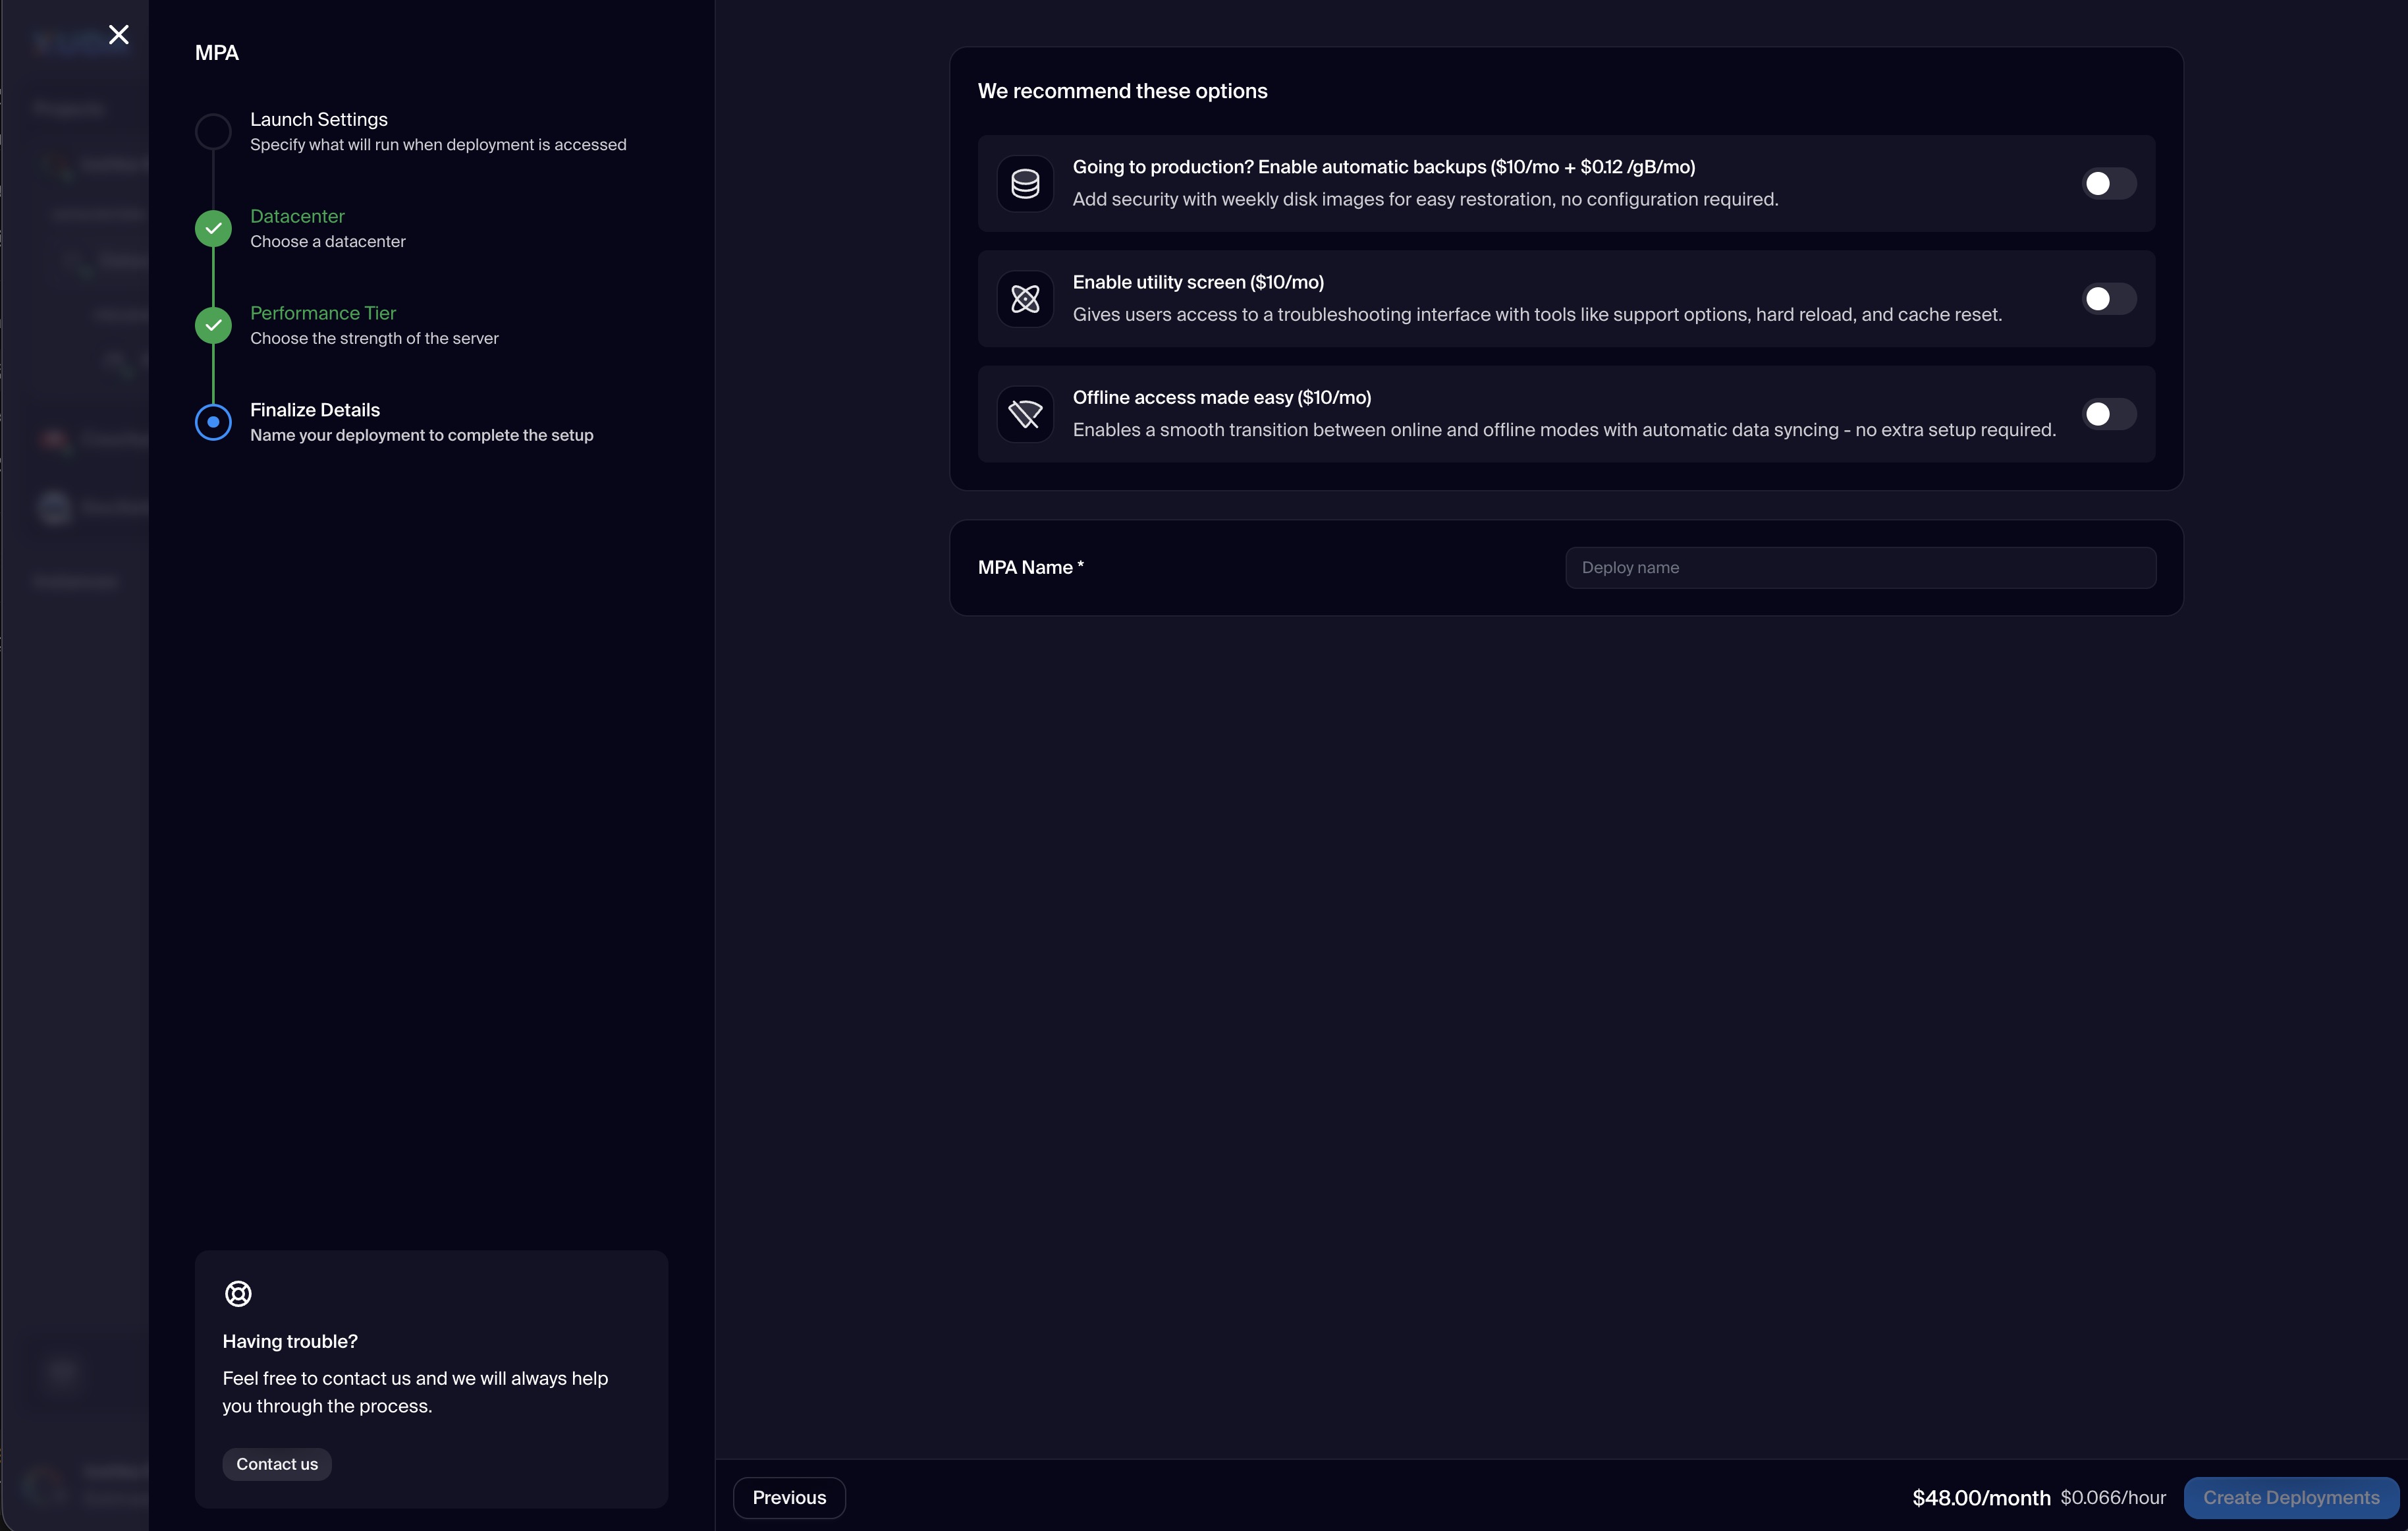The image size is (2408, 1531).
Task: Click Create Deployments button
Action: coord(2290,1497)
